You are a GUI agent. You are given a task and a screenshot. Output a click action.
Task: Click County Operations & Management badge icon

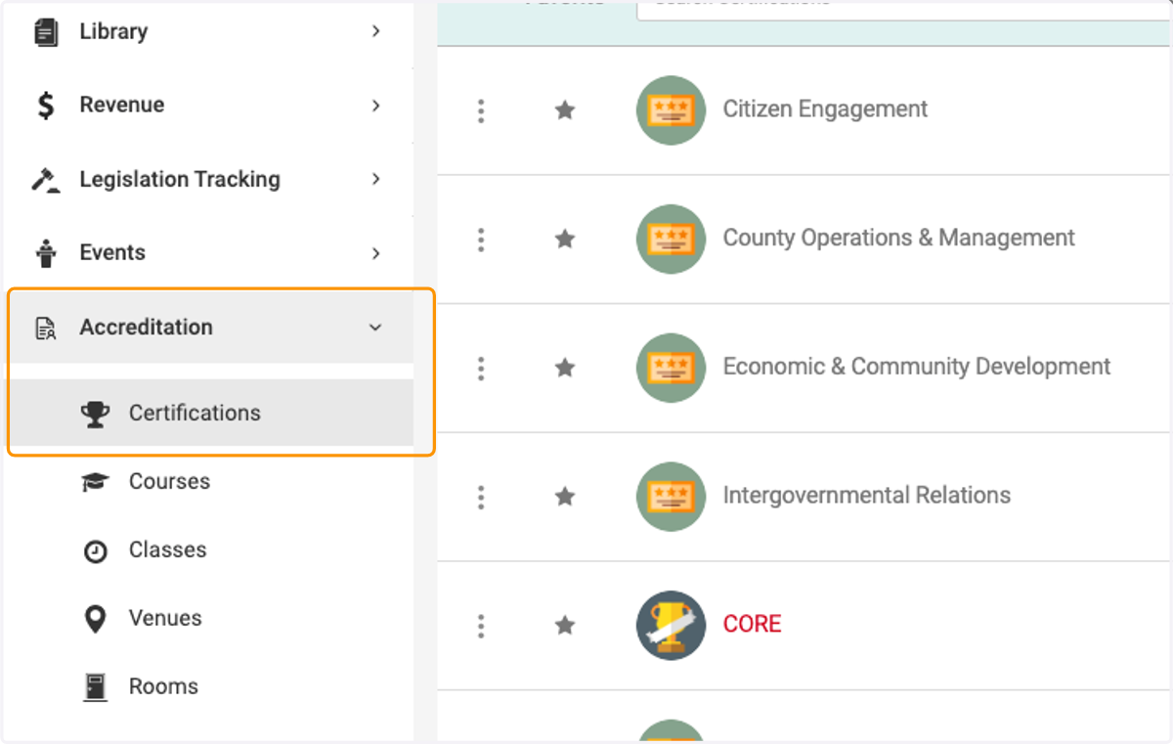click(671, 239)
